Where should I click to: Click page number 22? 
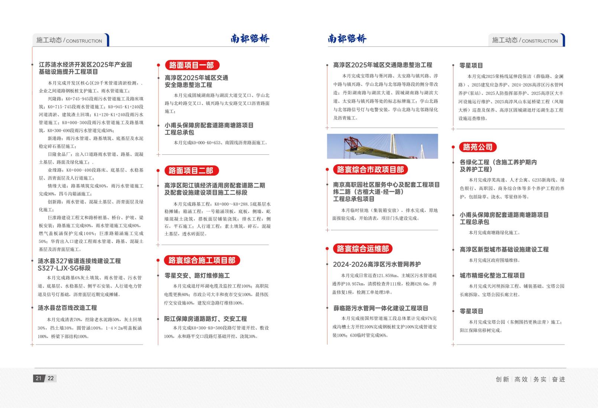point(51,378)
